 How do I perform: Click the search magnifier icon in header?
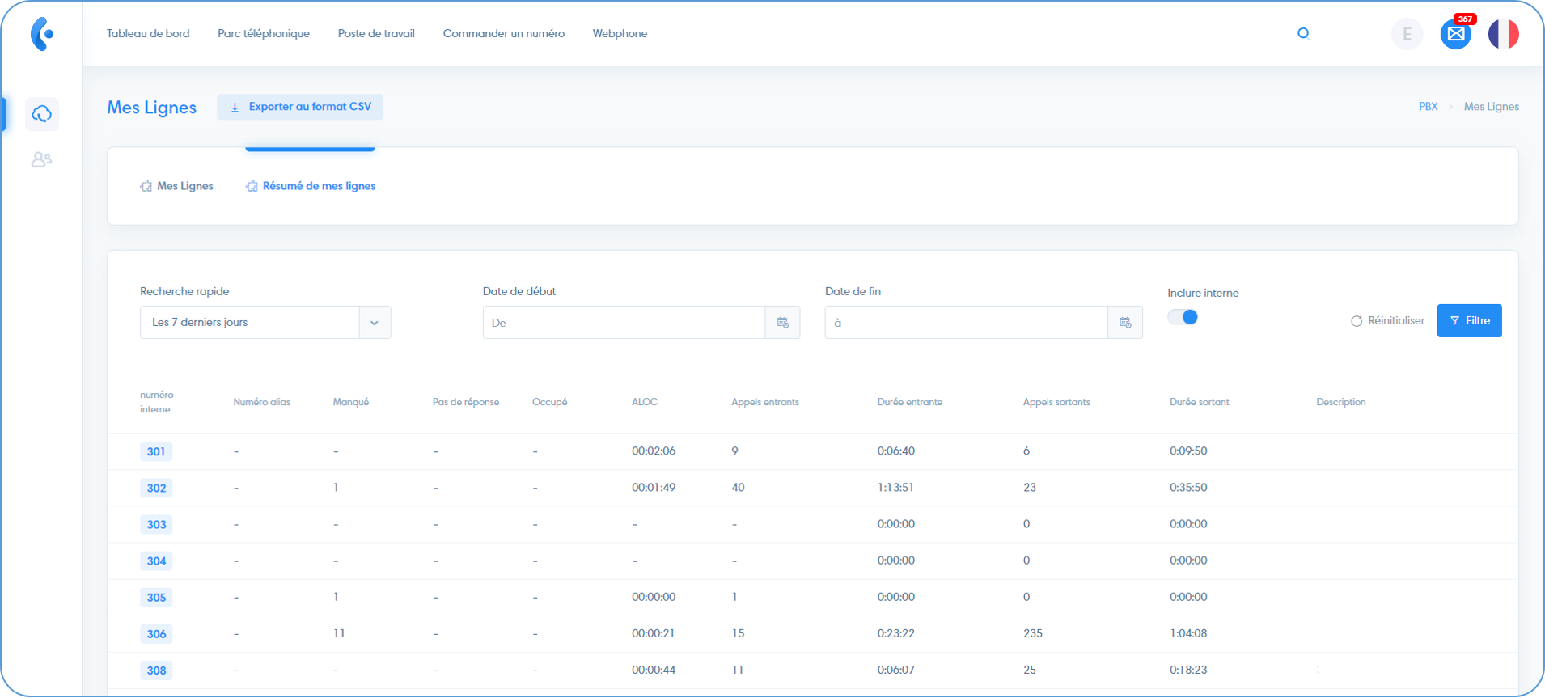tap(1303, 33)
